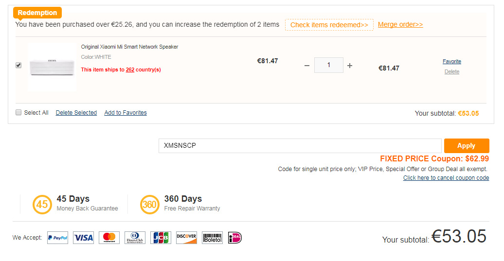Open the Merge order link
This screenshot has height=261, width=504.
(400, 24)
